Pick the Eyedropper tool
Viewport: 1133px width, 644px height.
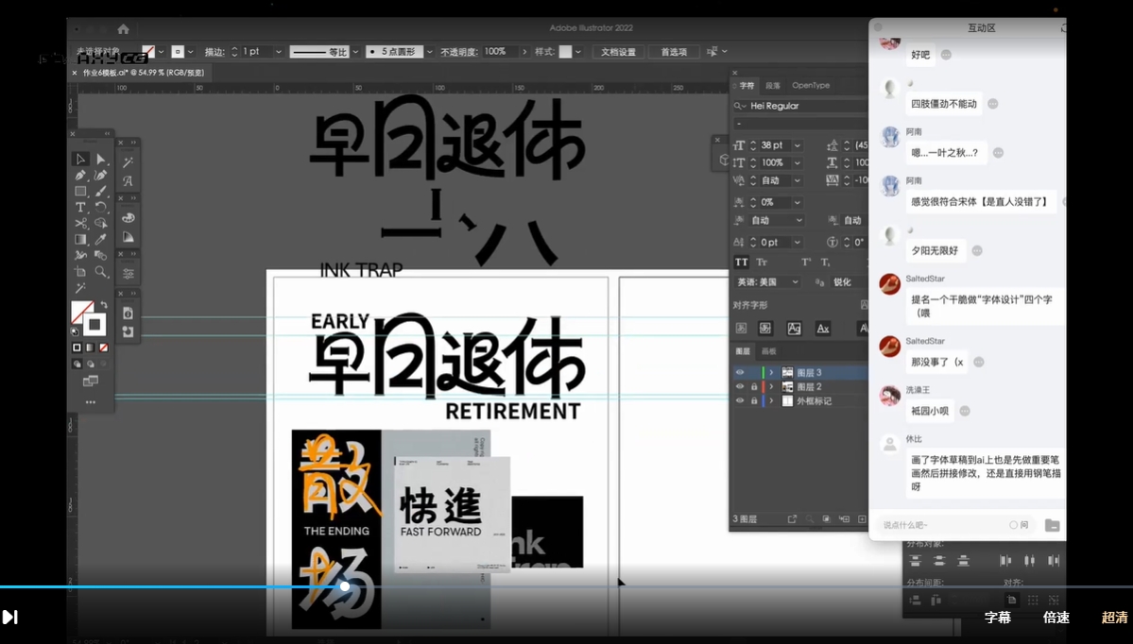click(100, 240)
